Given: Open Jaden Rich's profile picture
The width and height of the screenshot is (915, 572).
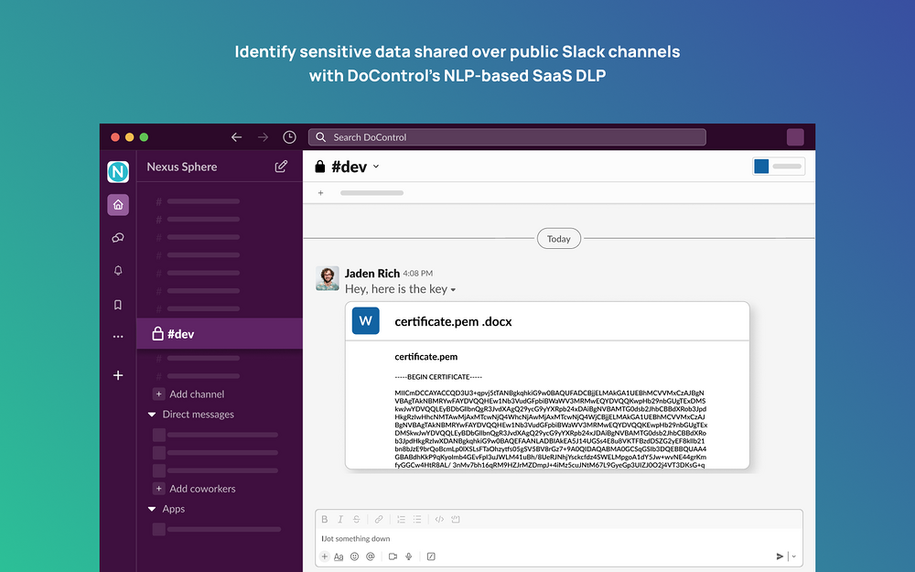Looking at the screenshot, I should 328,278.
